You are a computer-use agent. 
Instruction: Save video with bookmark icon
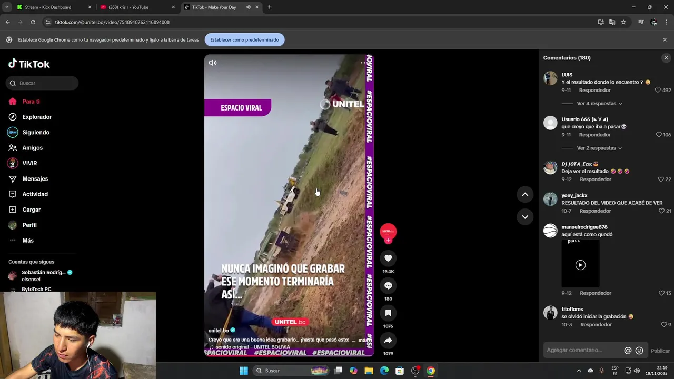(x=388, y=313)
